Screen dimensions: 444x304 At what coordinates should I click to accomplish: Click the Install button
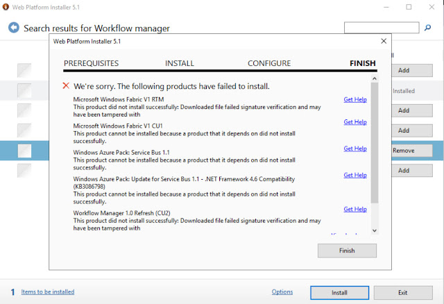click(339, 292)
